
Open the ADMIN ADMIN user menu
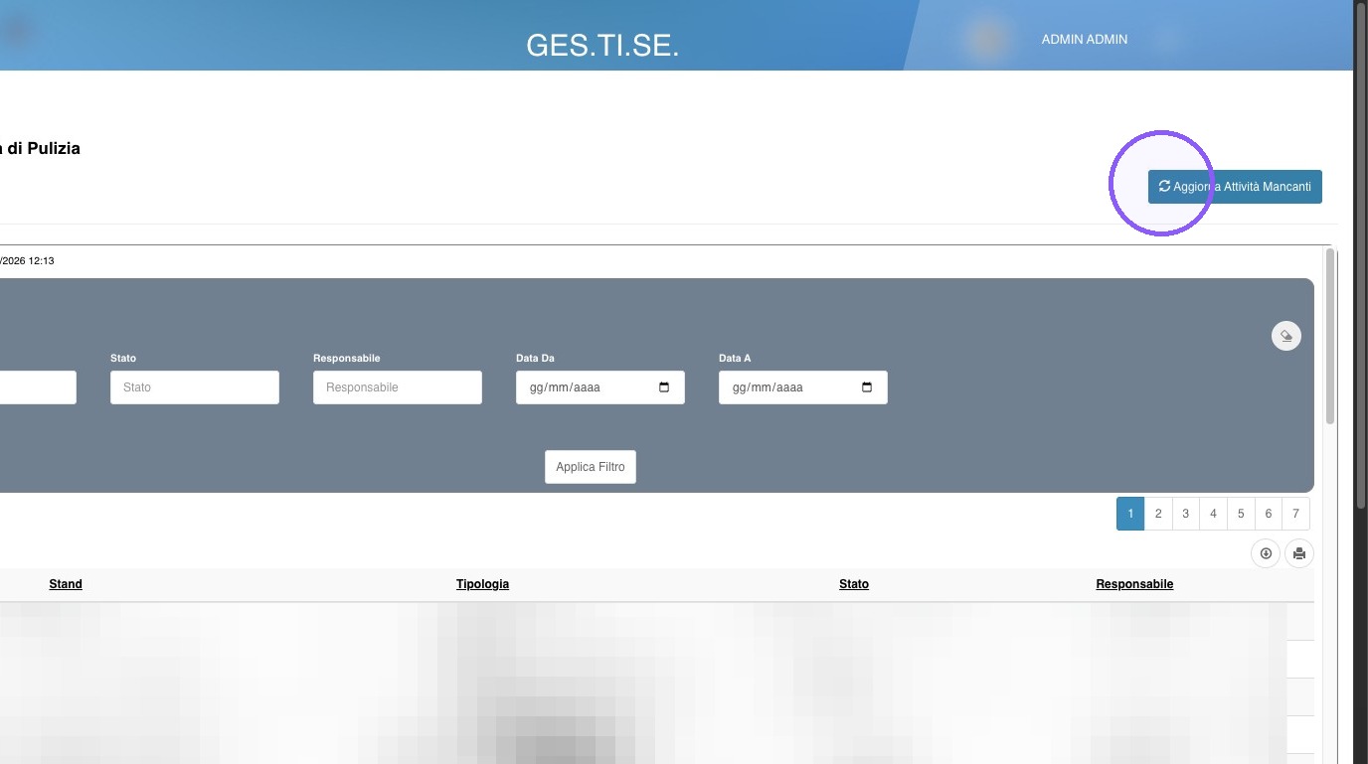click(x=1084, y=40)
